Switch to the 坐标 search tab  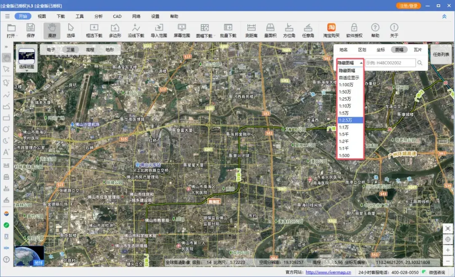pyautogui.click(x=380, y=50)
